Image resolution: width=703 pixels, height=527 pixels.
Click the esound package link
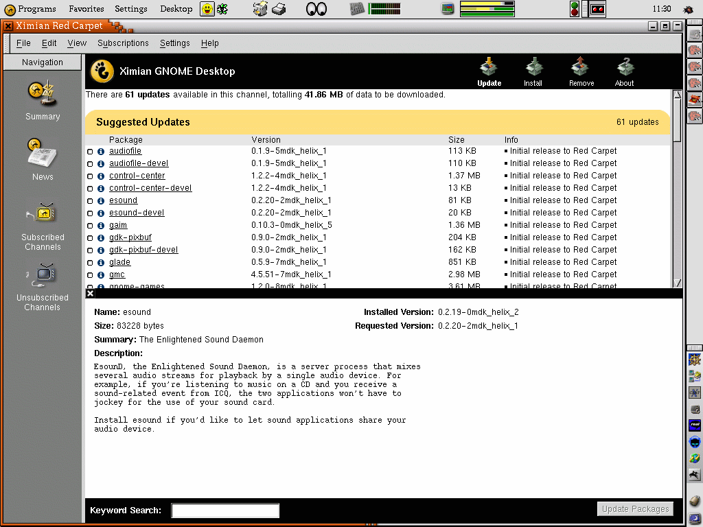(x=123, y=200)
